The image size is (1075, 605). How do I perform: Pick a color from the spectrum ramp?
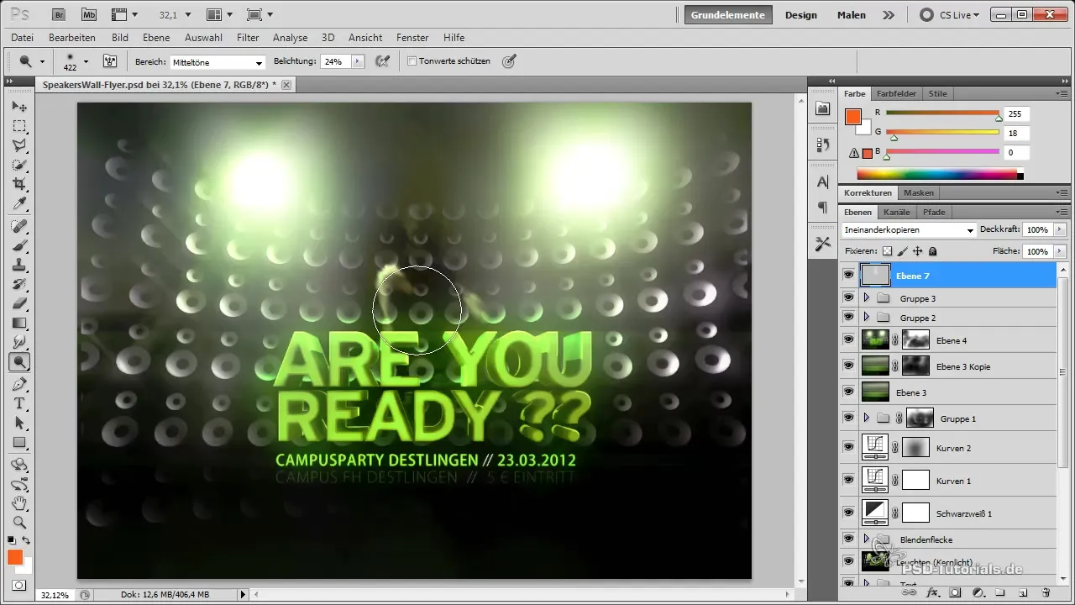point(937,175)
